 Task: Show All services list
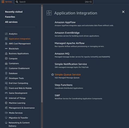[x=11, y=22]
